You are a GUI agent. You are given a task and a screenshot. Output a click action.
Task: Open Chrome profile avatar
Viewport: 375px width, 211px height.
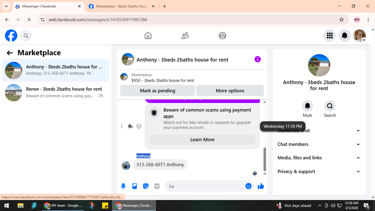pyautogui.click(x=357, y=20)
